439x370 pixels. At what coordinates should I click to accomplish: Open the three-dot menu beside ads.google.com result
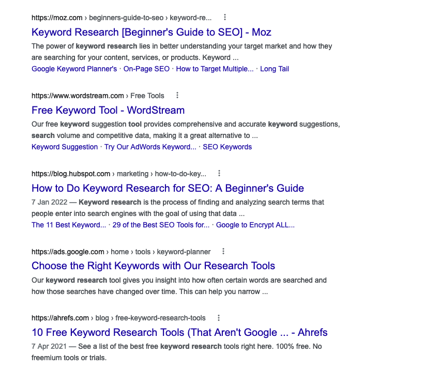pyautogui.click(x=223, y=251)
